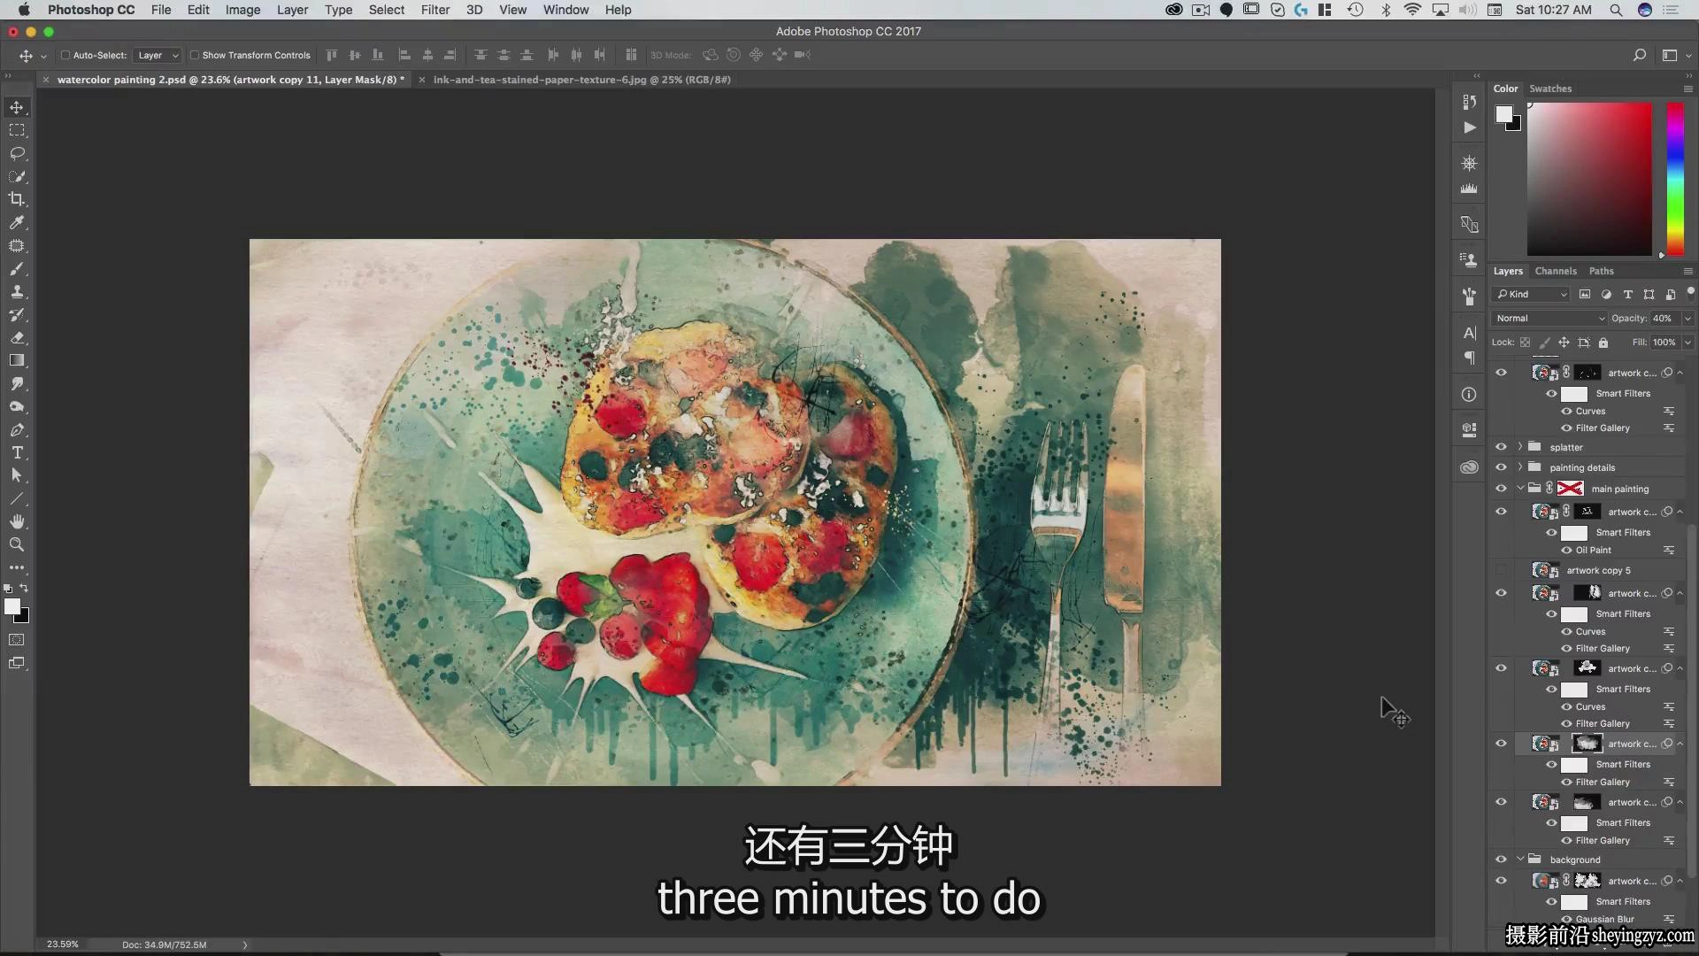Pick a color in the Color field

[x=1589, y=179]
